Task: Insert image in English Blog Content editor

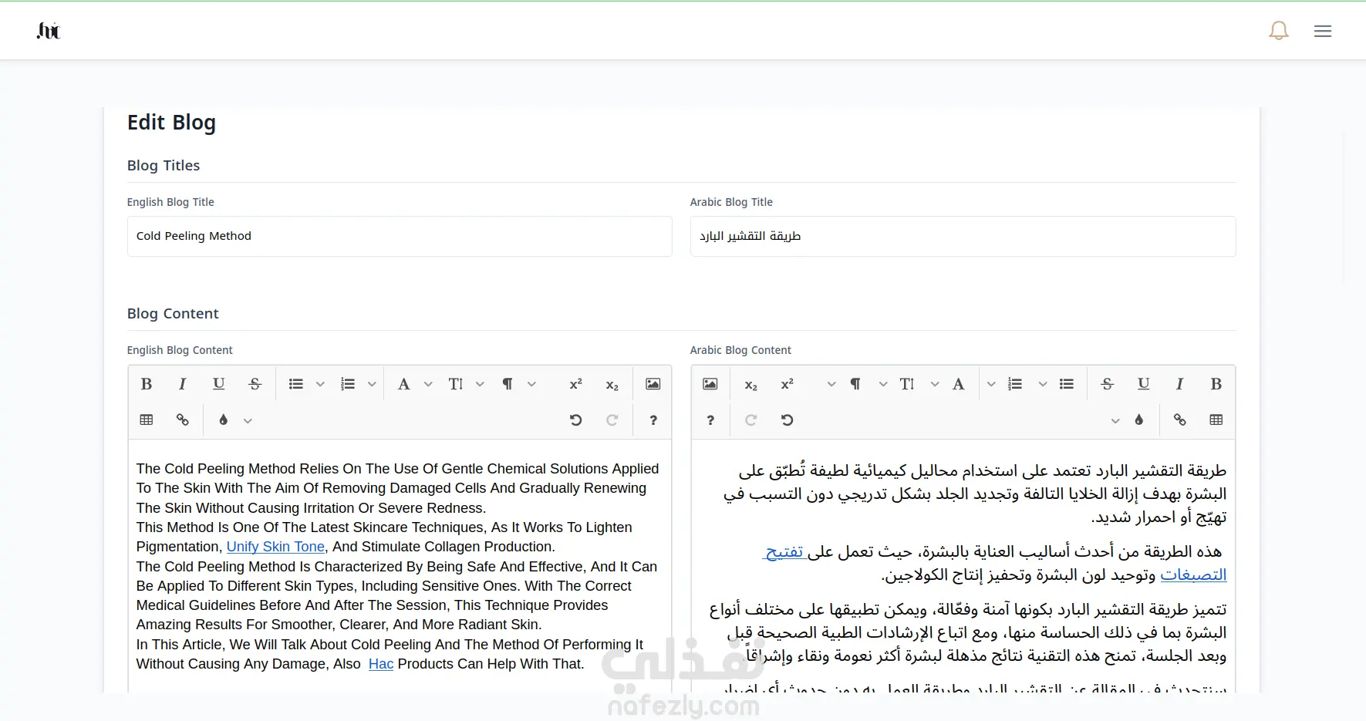Action: pyautogui.click(x=653, y=384)
